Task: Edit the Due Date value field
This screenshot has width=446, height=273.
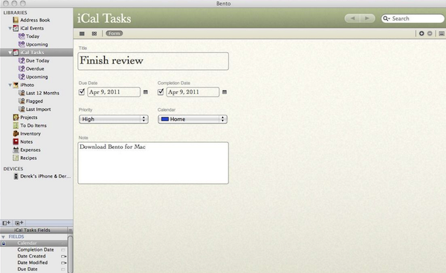Action: [x=114, y=92]
